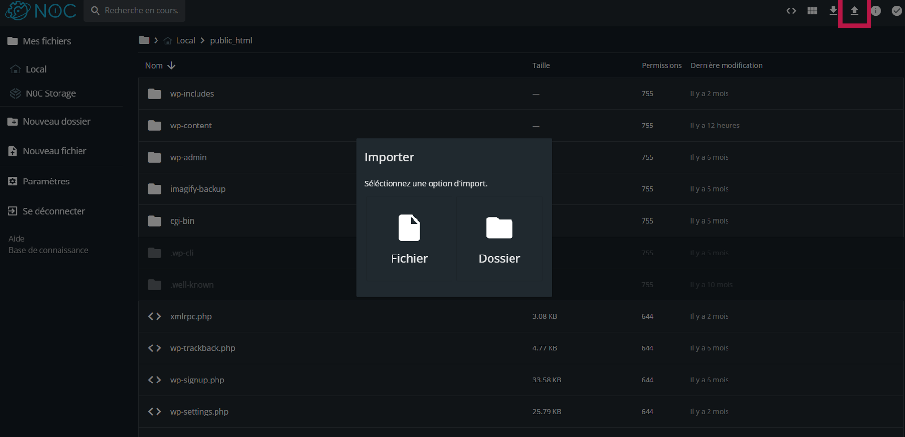Click 25.79 KB size of wp-settings.php
This screenshot has height=437, width=905.
click(x=547, y=412)
